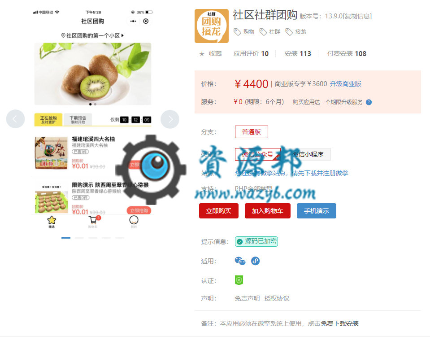Select the 普通版 branch option
Image resolution: width=430 pixels, height=340 pixels.
coord(251,132)
